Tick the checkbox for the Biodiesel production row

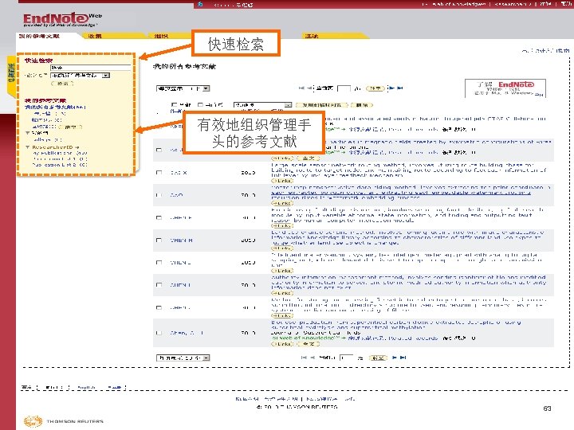159,333
